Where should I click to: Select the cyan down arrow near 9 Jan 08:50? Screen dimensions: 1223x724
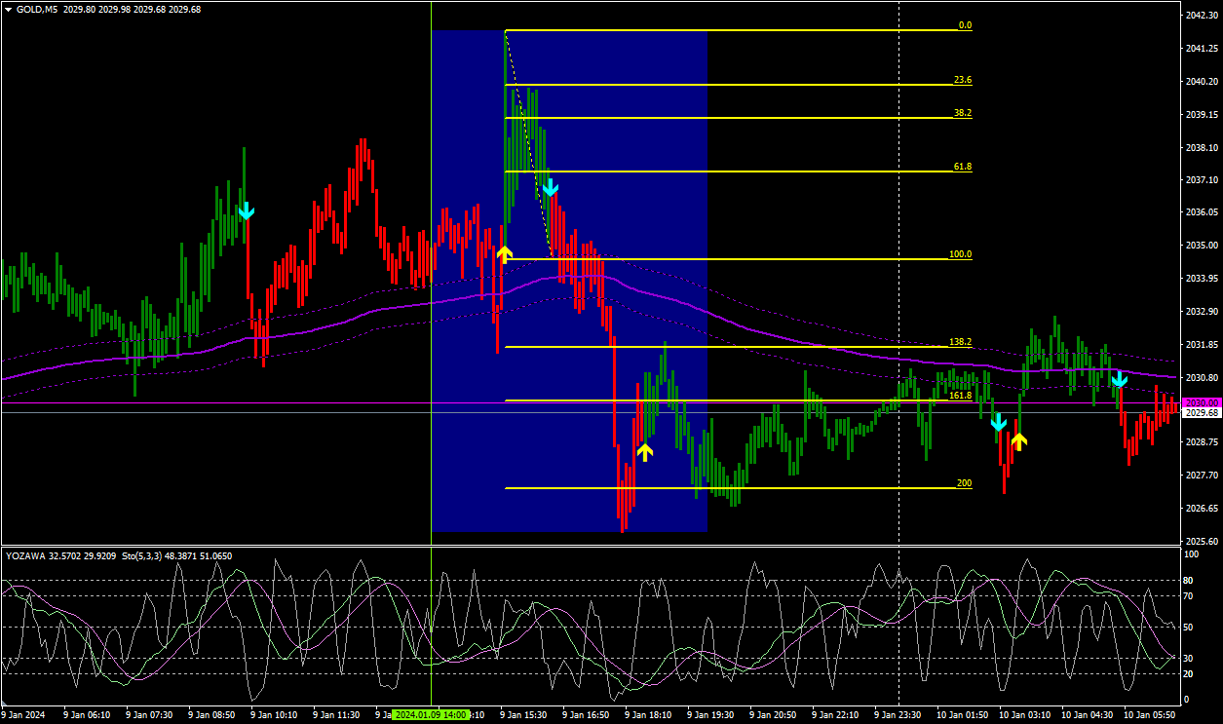coord(247,210)
